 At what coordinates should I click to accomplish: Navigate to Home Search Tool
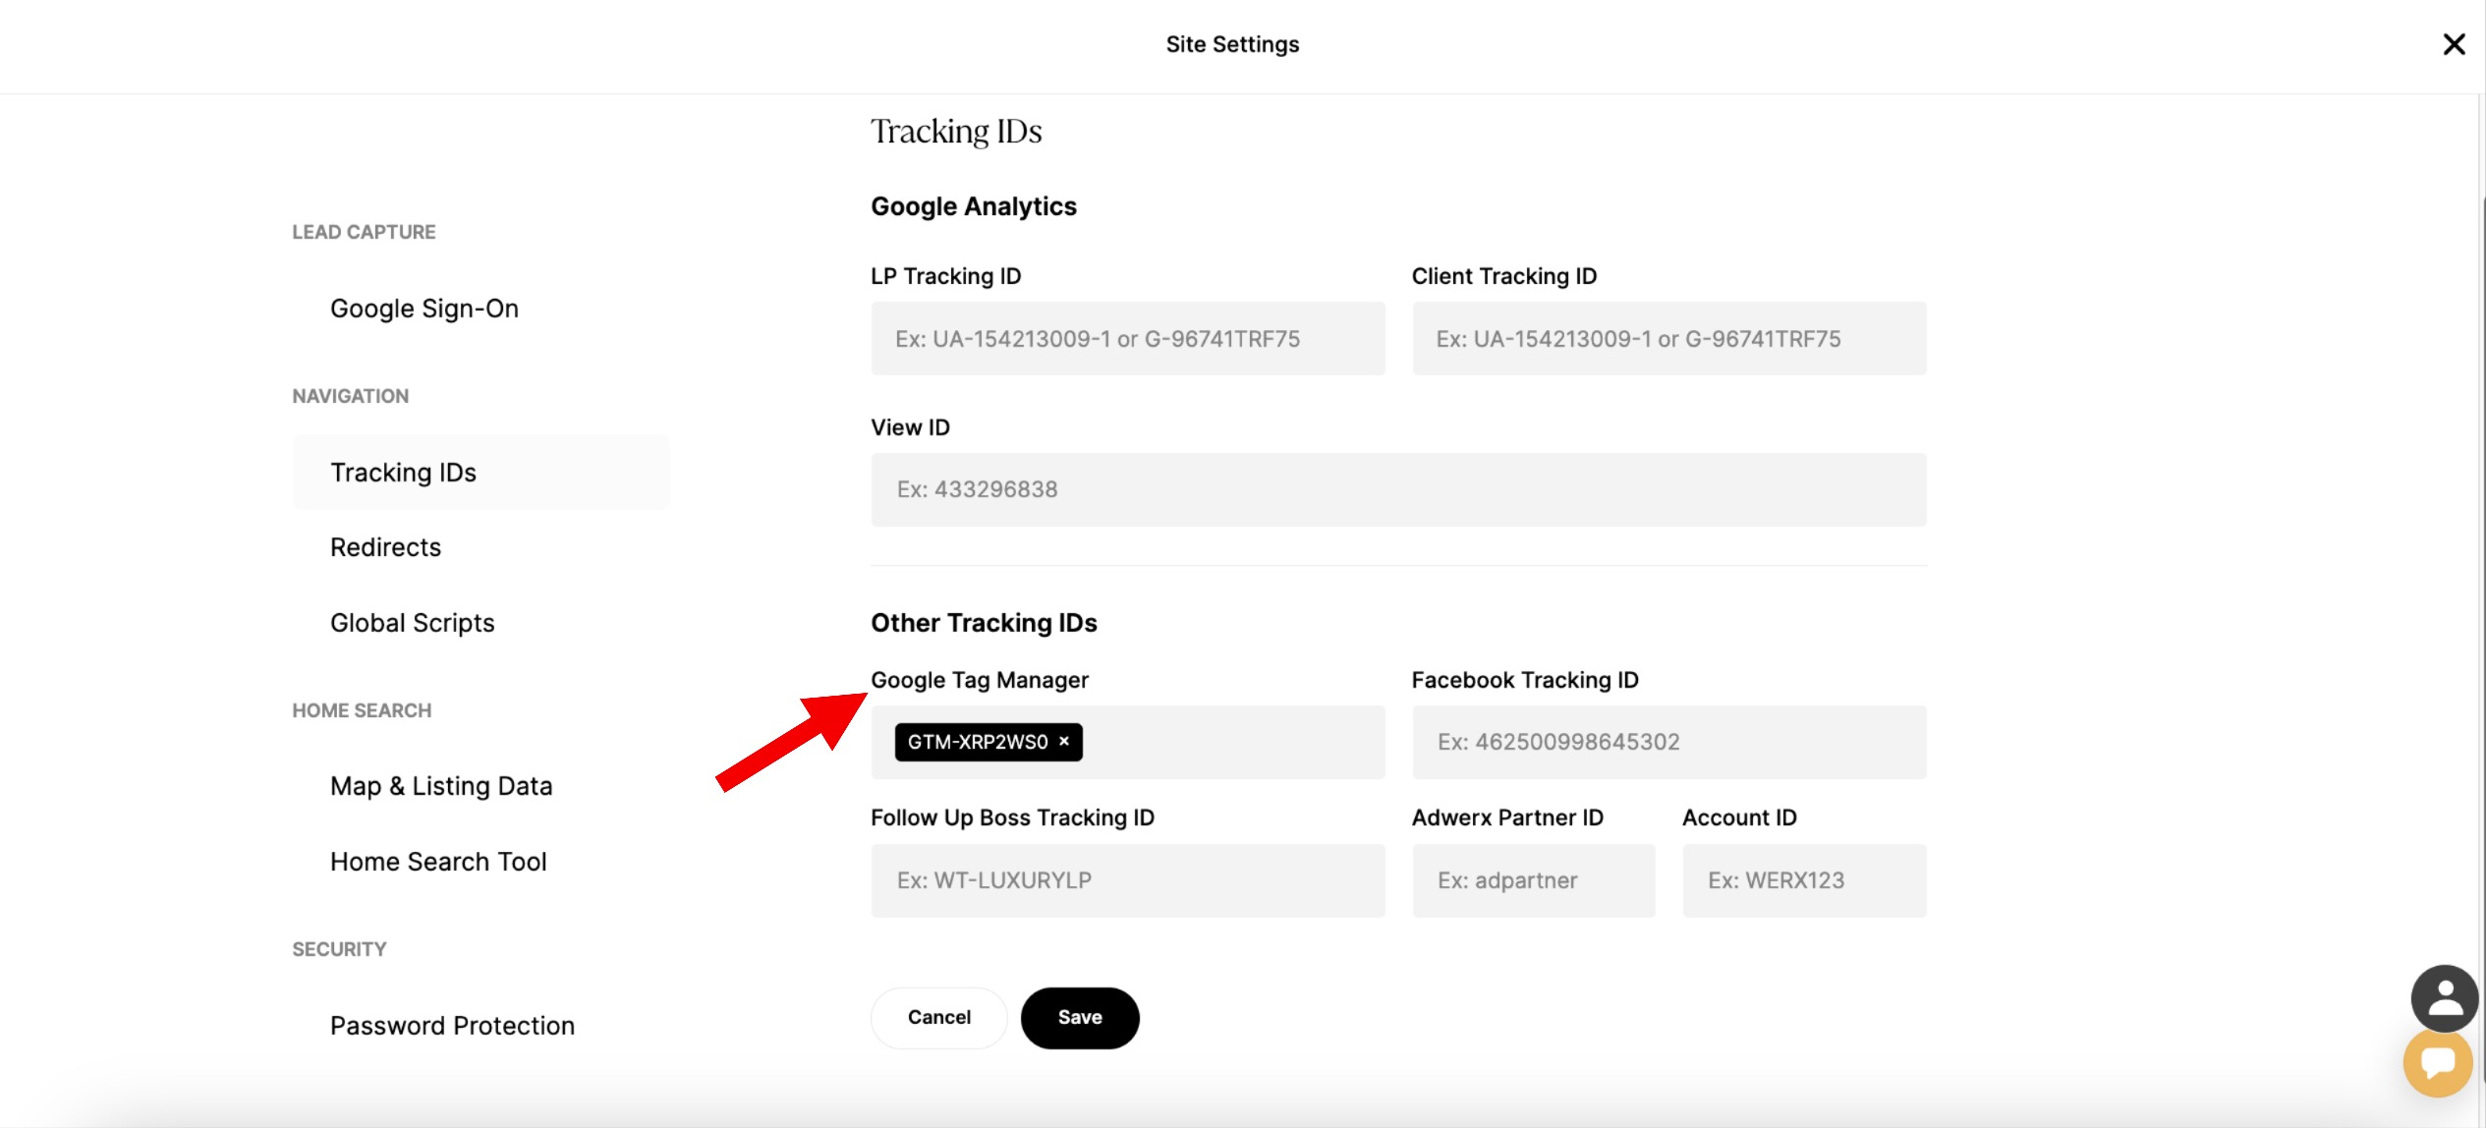coord(438,862)
